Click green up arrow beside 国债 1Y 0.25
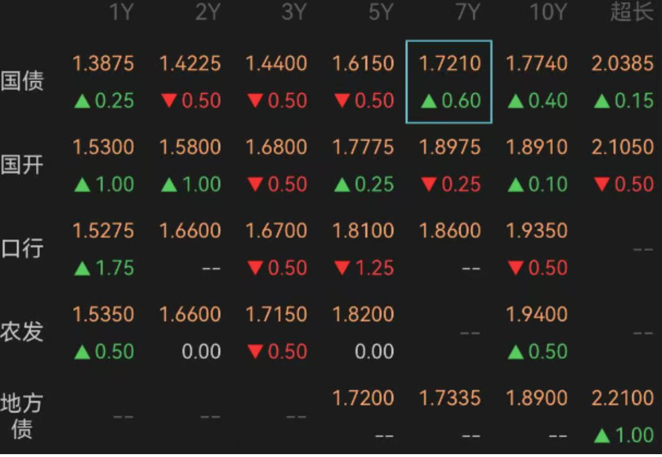Screen dimensions: 662x457 point(82,102)
